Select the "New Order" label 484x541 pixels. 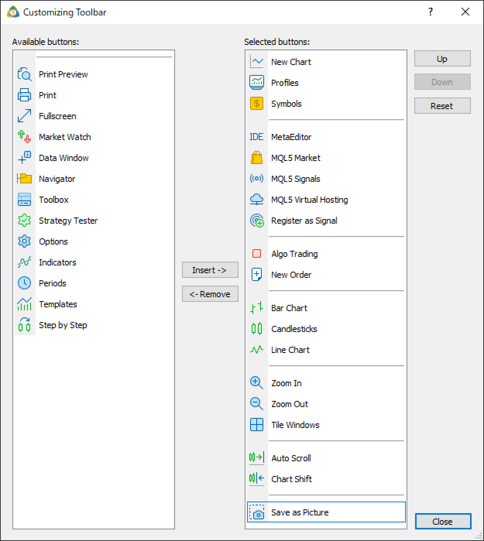tap(292, 275)
